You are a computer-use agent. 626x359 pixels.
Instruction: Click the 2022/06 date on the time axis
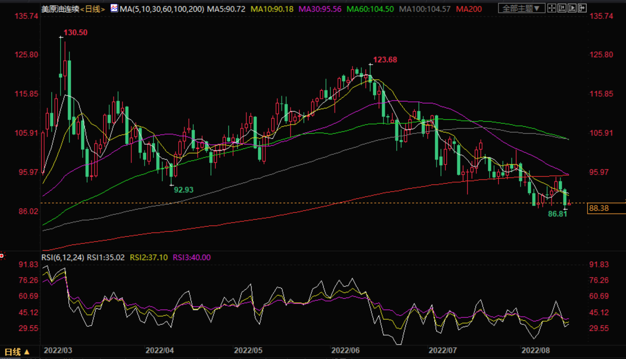tap(345, 351)
